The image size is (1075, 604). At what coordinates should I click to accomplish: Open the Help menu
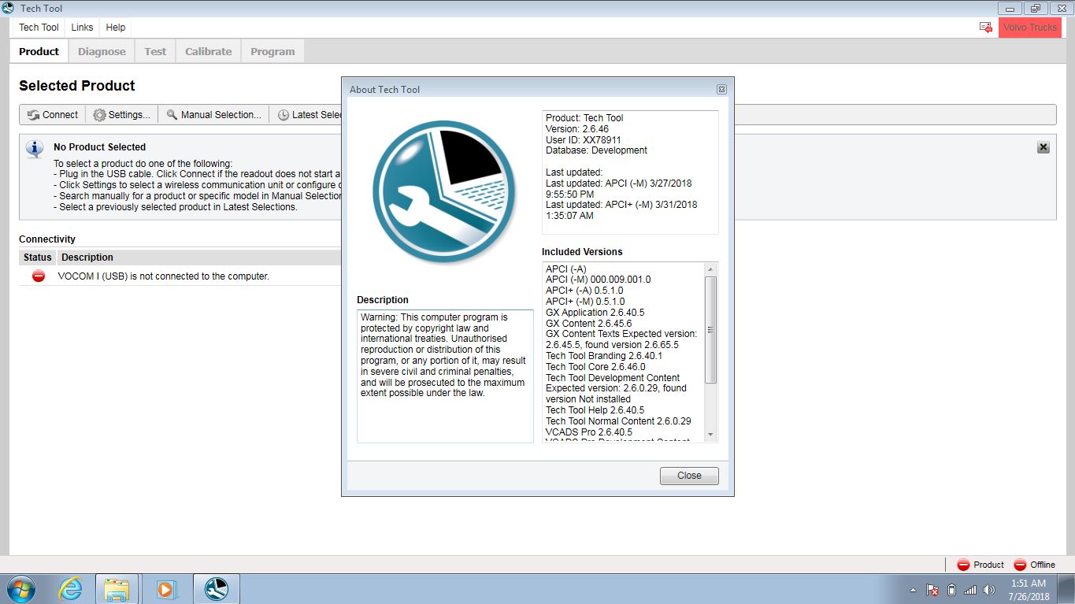[116, 28]
